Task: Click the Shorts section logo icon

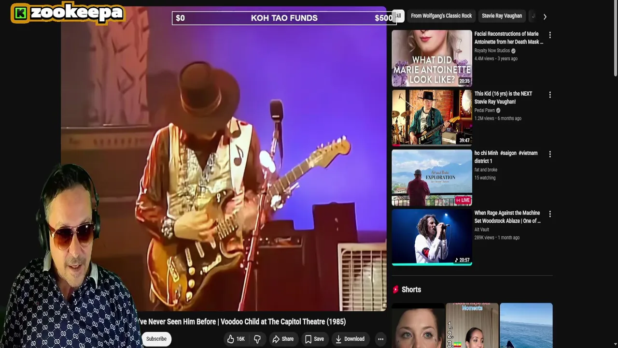Action: click(395, 290)
